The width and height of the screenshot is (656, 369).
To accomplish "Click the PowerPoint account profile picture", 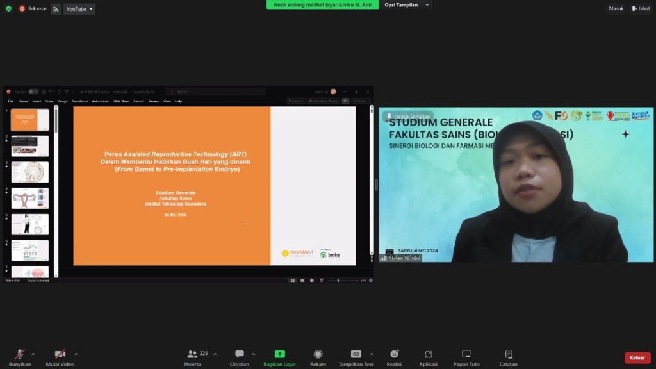I will (x=333, y=91).
